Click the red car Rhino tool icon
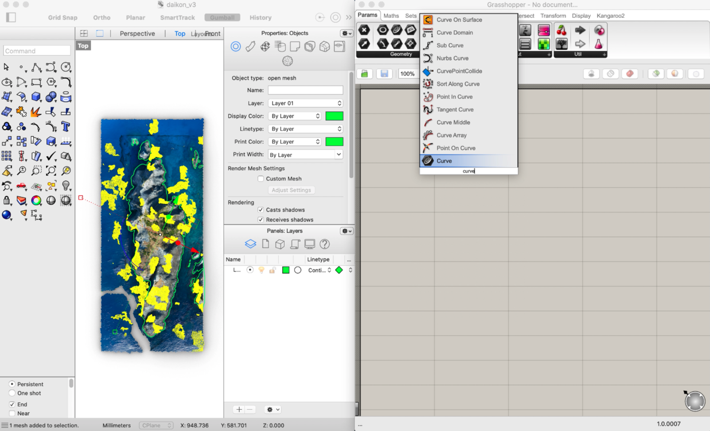 coord(21,186)
